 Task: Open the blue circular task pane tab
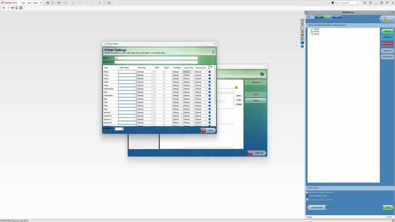coord(302,43)
